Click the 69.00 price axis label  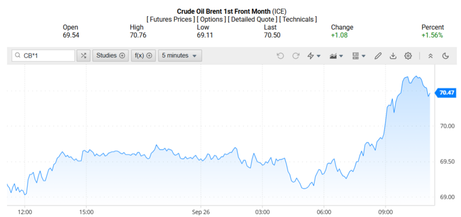447,197
